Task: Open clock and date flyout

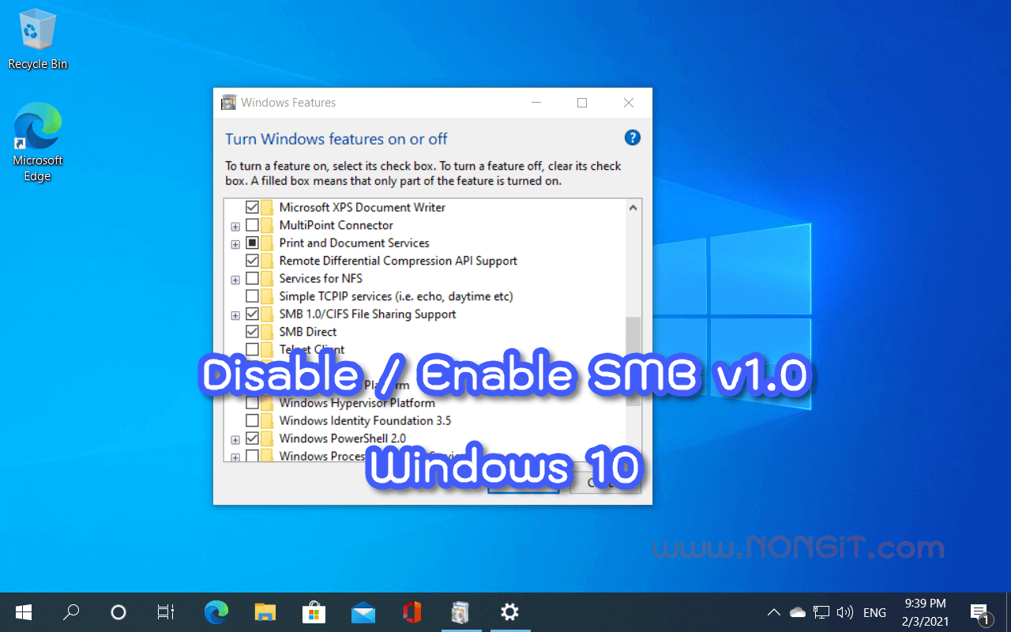Action: point(925,612)
